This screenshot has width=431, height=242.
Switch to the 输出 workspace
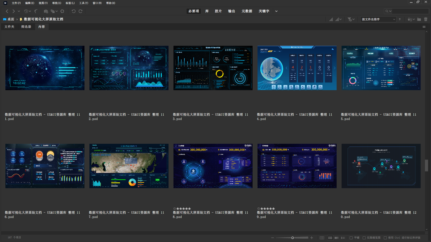pos(232,11)
